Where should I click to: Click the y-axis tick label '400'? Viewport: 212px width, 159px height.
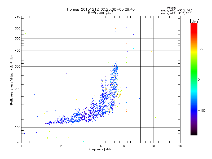pyautogui.click(x=17, y=51)
